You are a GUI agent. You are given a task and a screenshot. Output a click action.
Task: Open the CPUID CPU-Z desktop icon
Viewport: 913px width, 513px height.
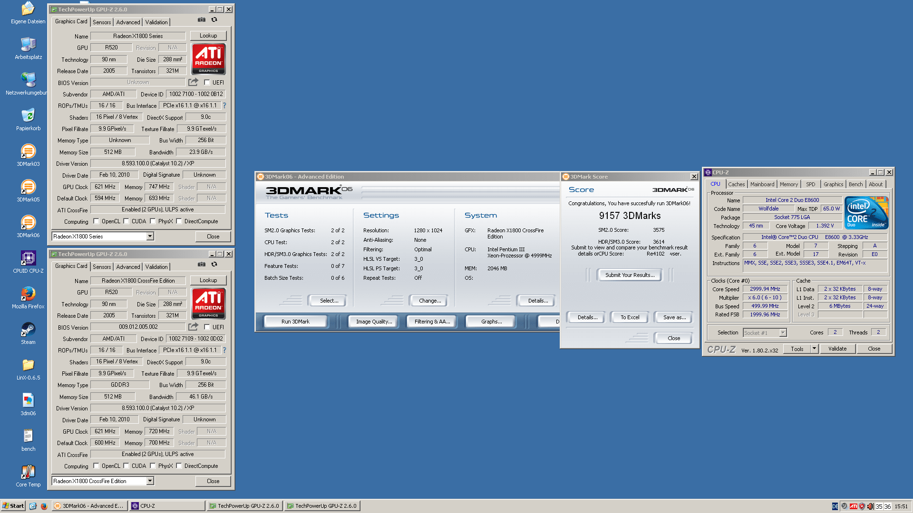click(x=28, y=259)
